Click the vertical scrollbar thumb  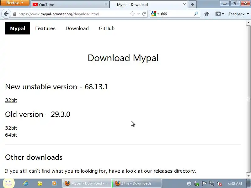(248, 99)
